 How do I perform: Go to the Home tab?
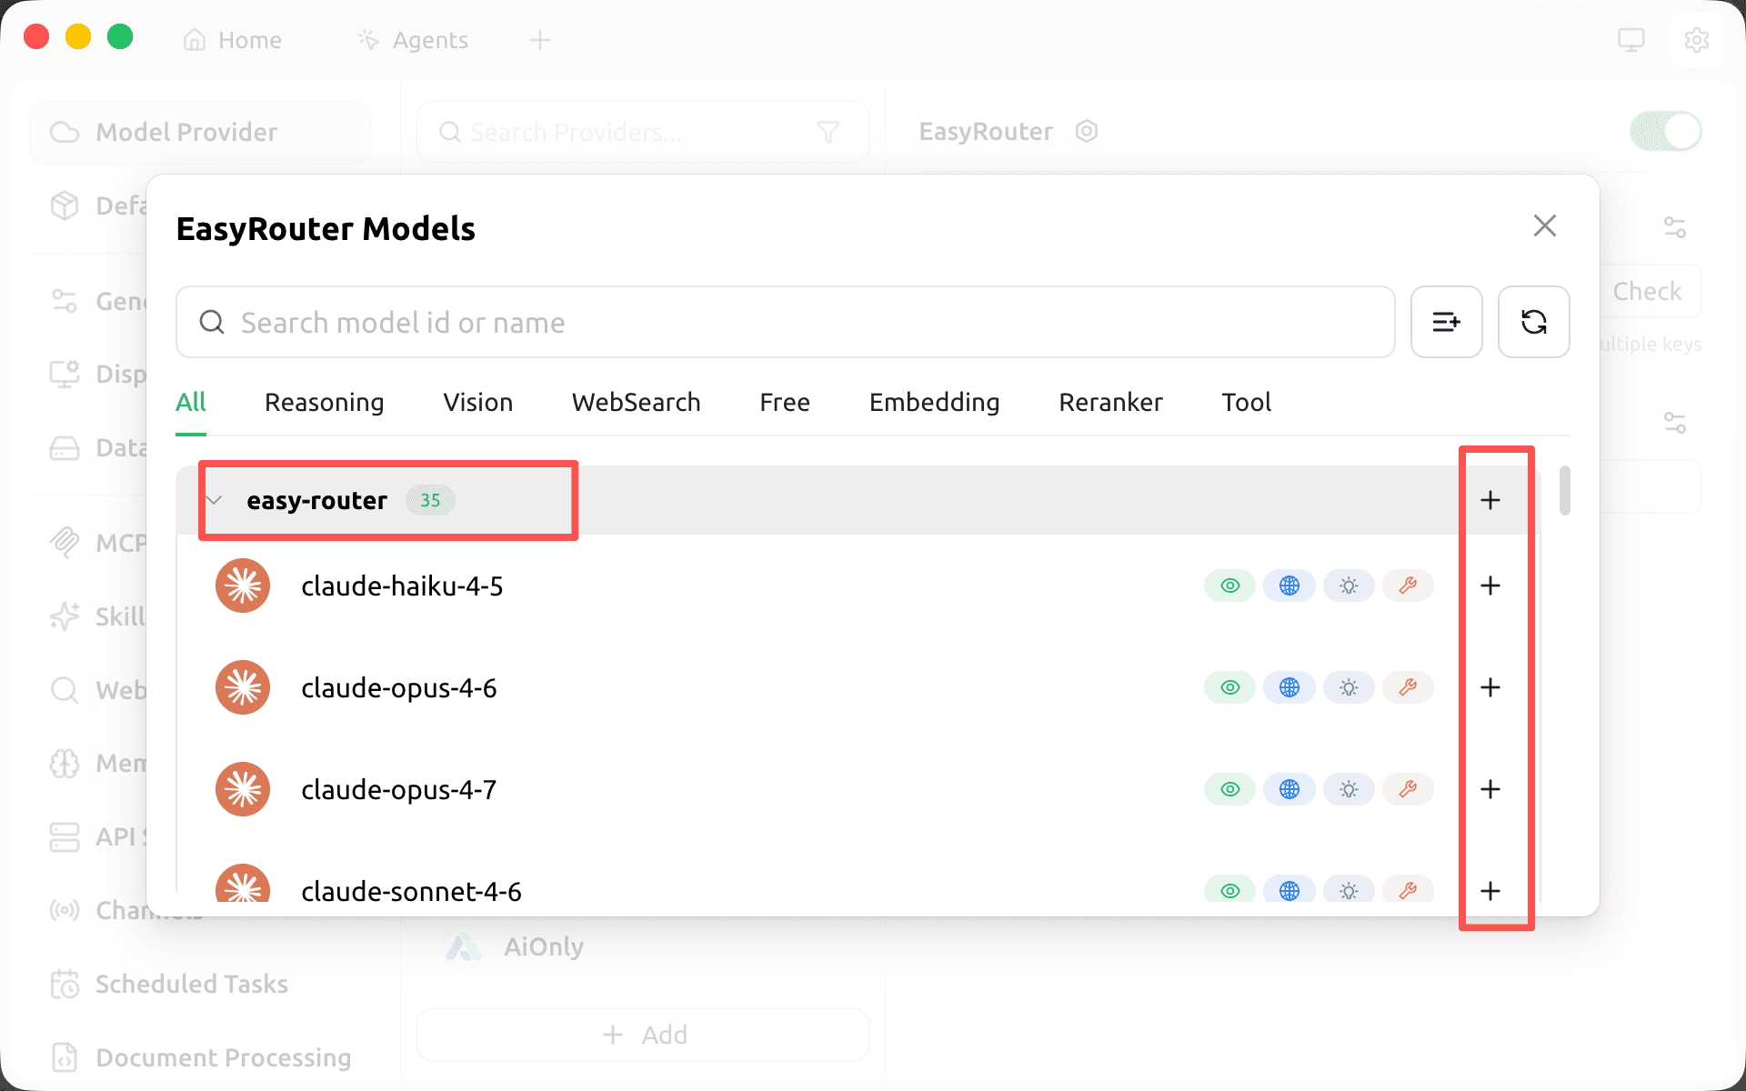coord(233,40)
